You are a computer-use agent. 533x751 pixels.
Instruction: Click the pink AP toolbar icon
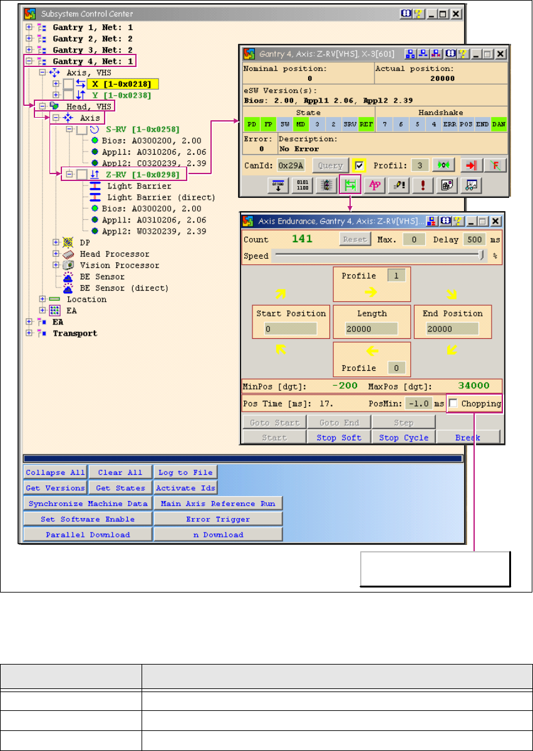(373, 185)
